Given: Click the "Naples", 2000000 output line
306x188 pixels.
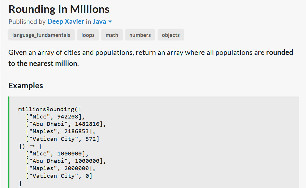Looking at the screenshot, I should tap(61, 168).
